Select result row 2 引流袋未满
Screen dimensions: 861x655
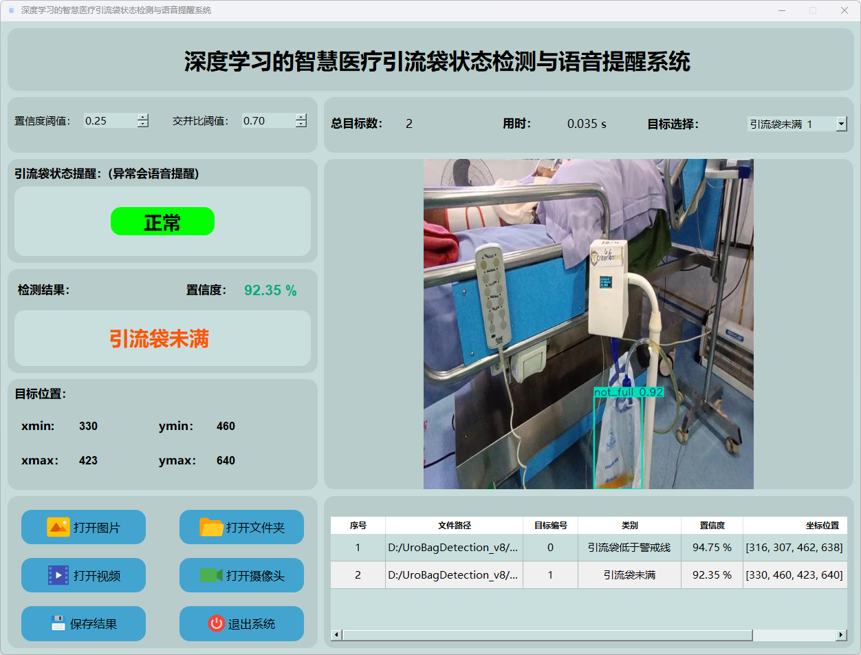(629, 575)
